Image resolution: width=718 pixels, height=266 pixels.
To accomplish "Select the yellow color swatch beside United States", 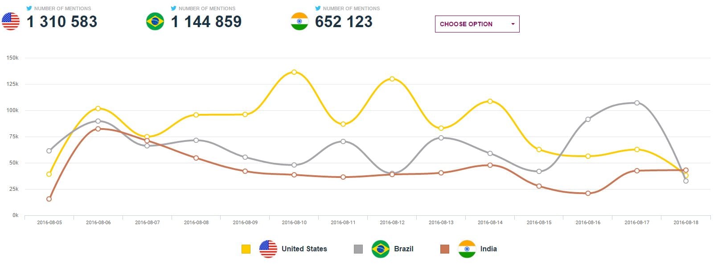I will (246, 249).
